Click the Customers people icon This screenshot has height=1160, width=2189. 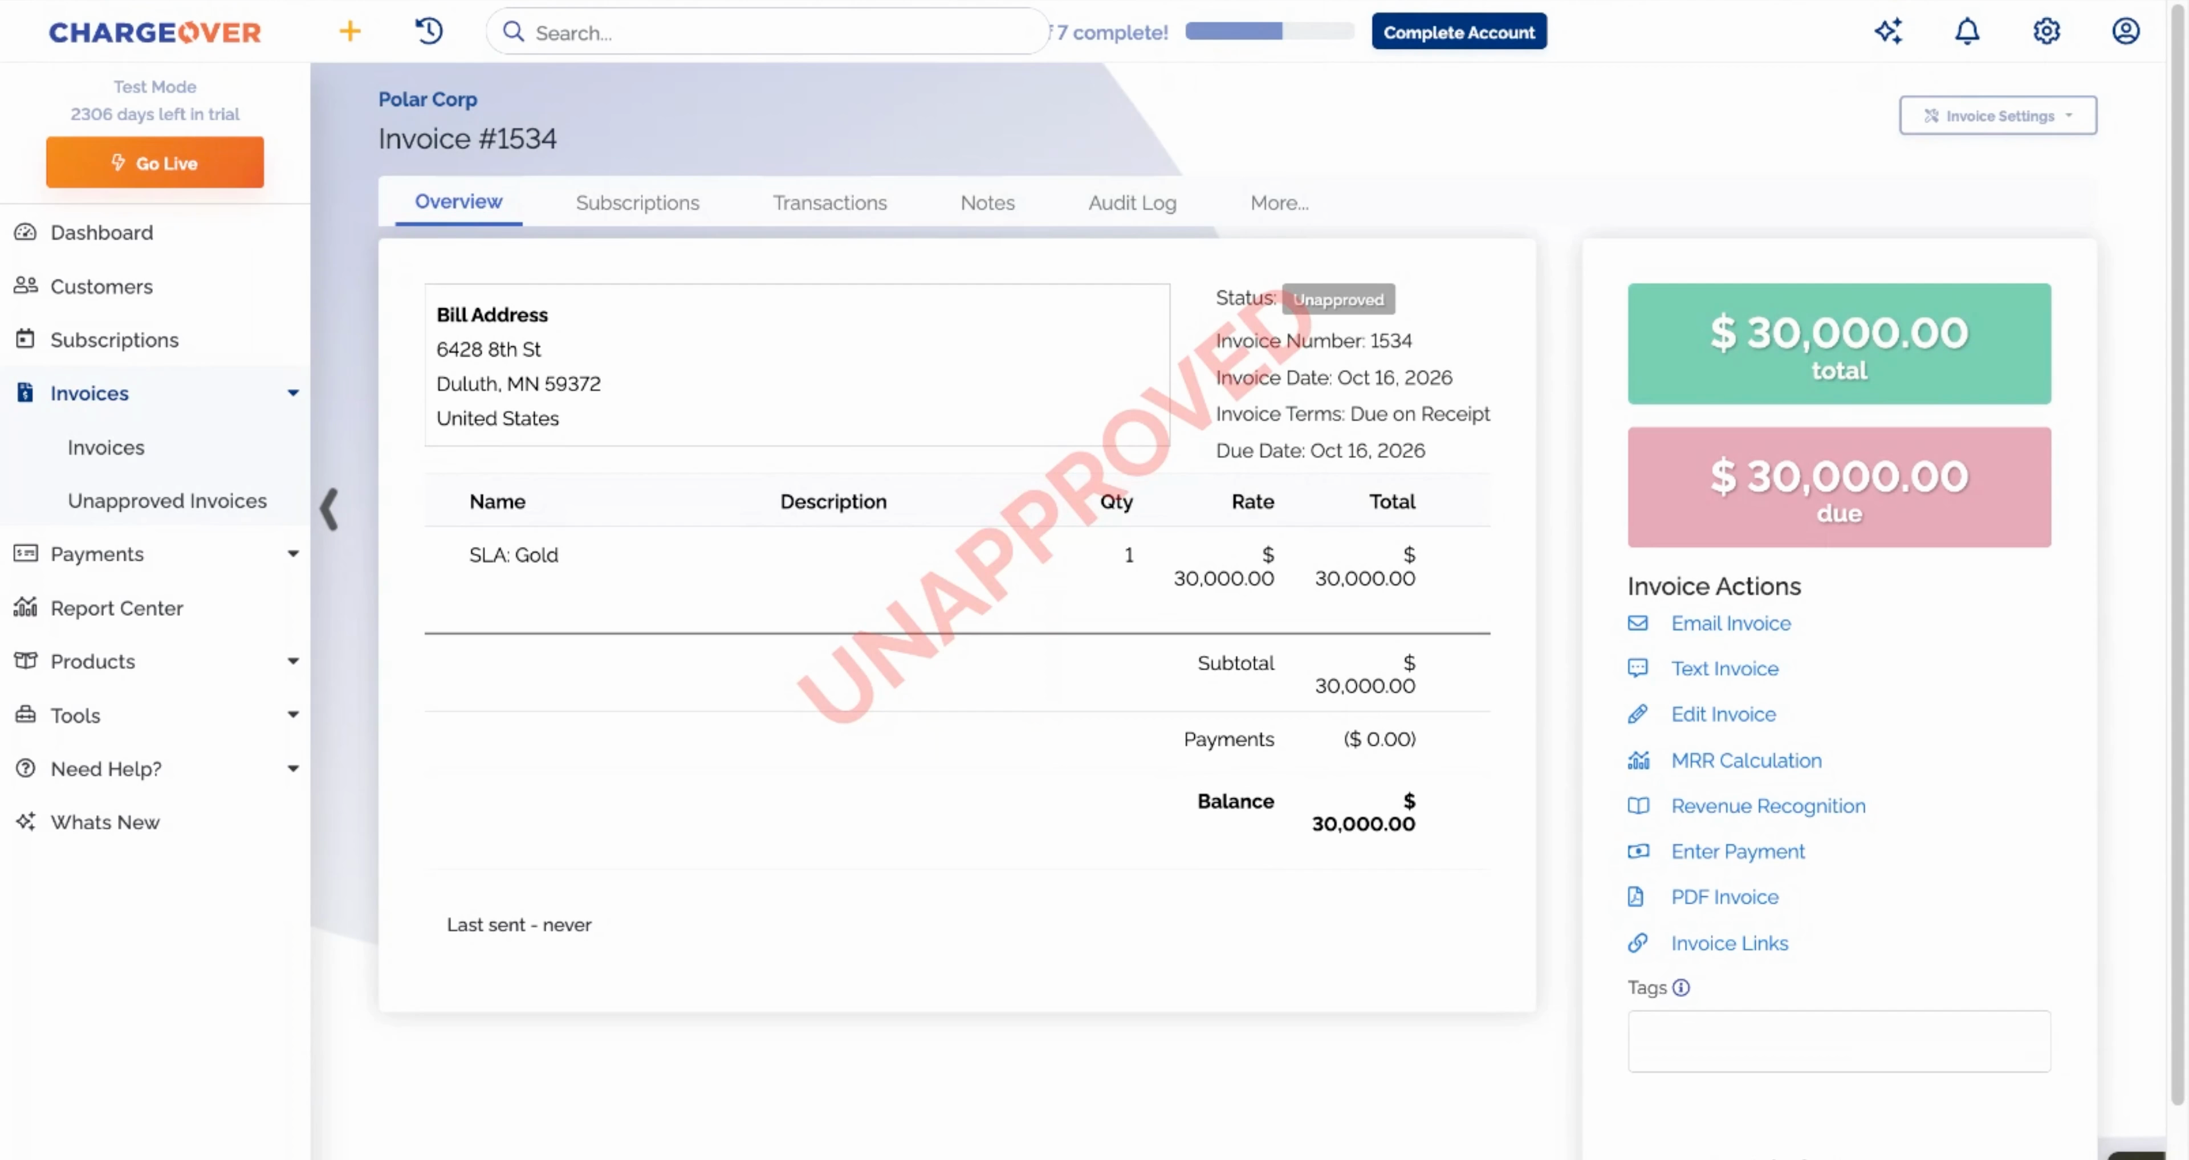click(x=26, y=285)
